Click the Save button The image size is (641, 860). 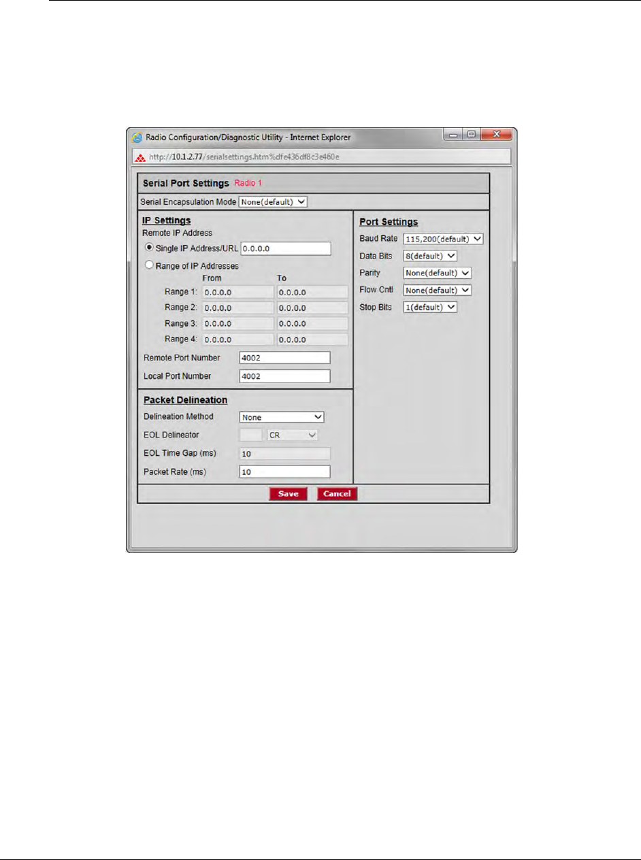click(x=289, y=494)
